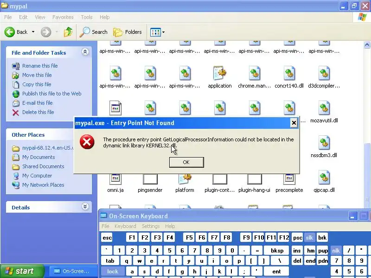Screen dimensions: 371x278
Task: Click the tab key on On-Screen Keyboard
Action: coord(110,261)
